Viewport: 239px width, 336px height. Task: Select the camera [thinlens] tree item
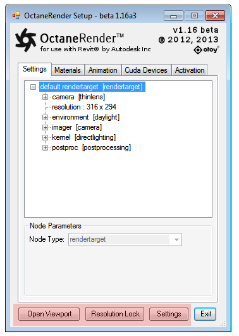(x=78, y=97)
